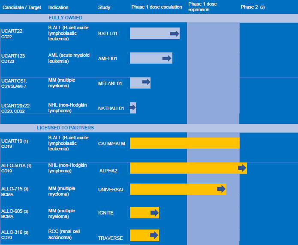Click the arrow in the BALLI-01 progress bar

point(175,34)
